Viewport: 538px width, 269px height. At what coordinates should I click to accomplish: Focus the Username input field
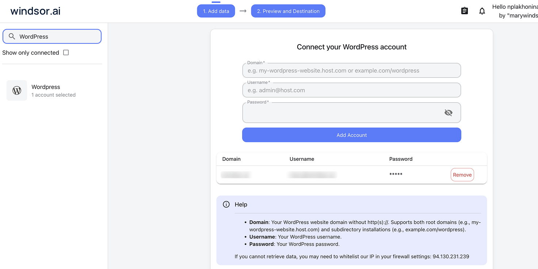click(351, 90)
